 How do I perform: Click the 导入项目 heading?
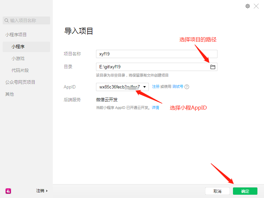pos(79,31)
